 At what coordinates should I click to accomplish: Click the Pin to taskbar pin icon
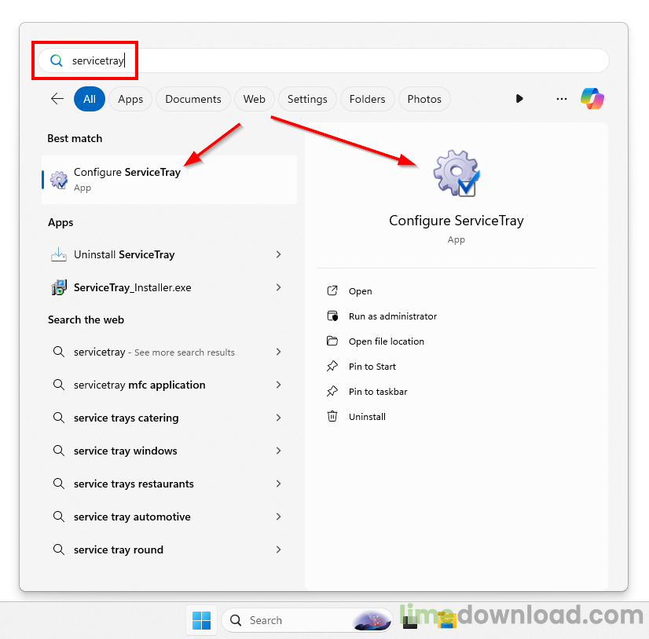coord(332,391)
